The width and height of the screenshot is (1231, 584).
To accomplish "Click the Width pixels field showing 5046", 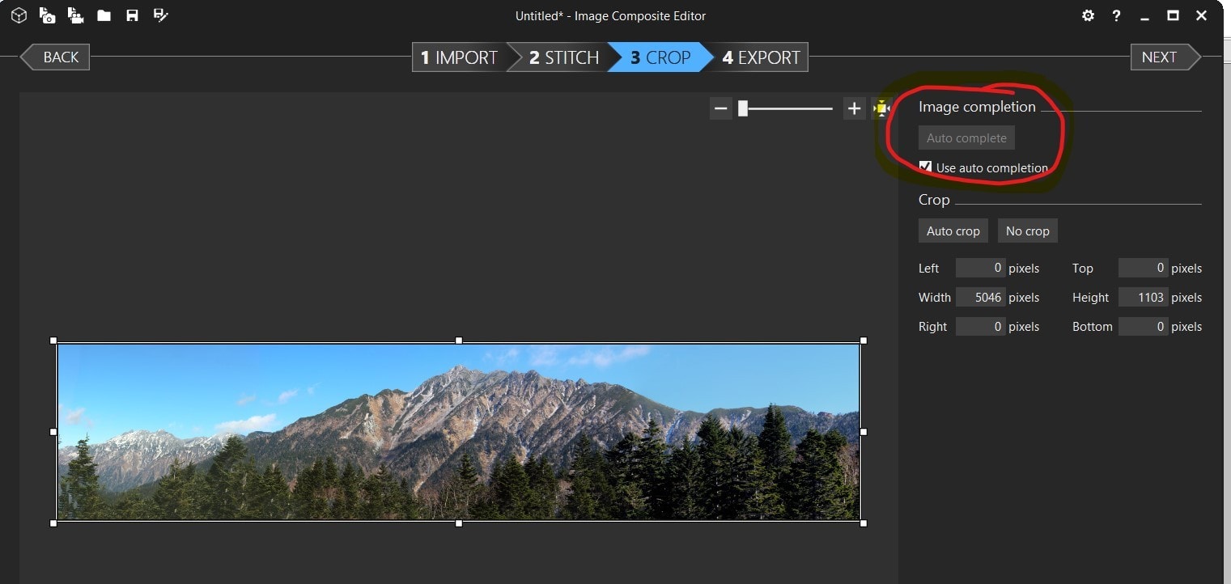I will (x=980, y=297).
